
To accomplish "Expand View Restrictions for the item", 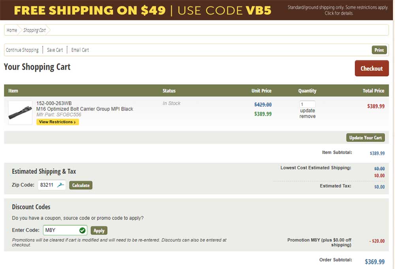I will (x=57, y=122).
